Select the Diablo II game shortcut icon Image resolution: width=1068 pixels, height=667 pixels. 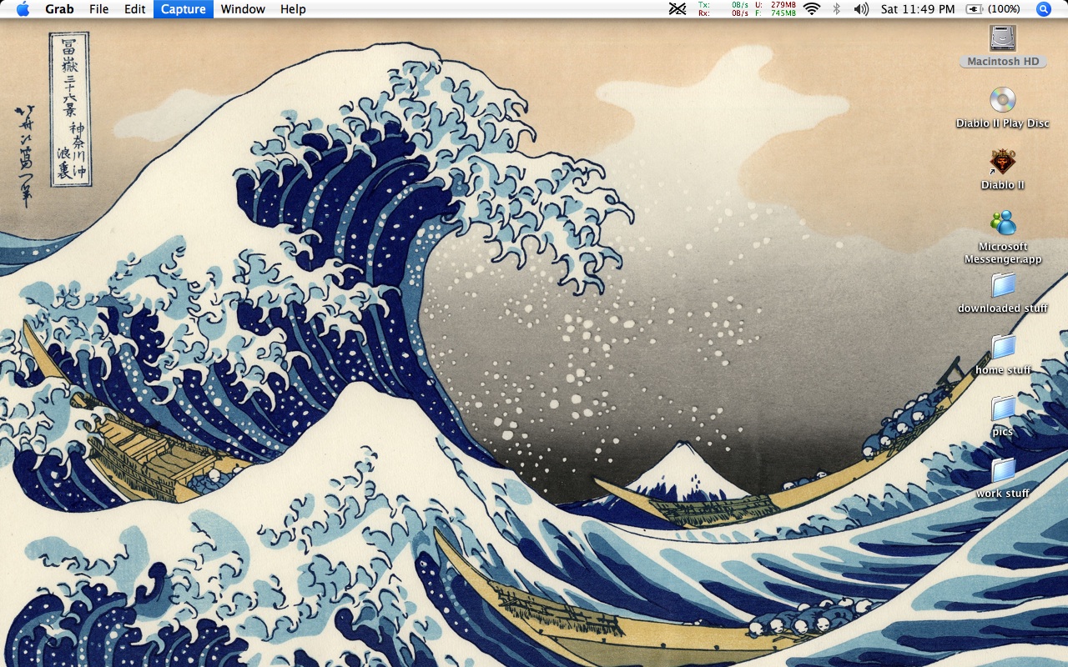pos(1003,162)
